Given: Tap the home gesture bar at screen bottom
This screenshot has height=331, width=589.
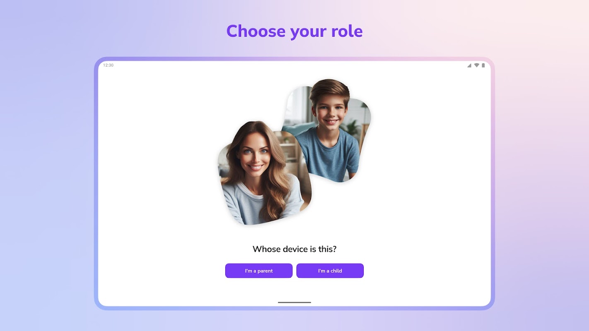Looking at the screenshot, I should (x=294, y=302).
